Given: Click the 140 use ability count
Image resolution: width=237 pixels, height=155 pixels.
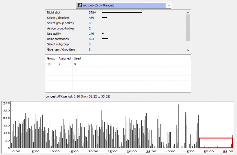Looking at the screenshot, I should 91,33.
